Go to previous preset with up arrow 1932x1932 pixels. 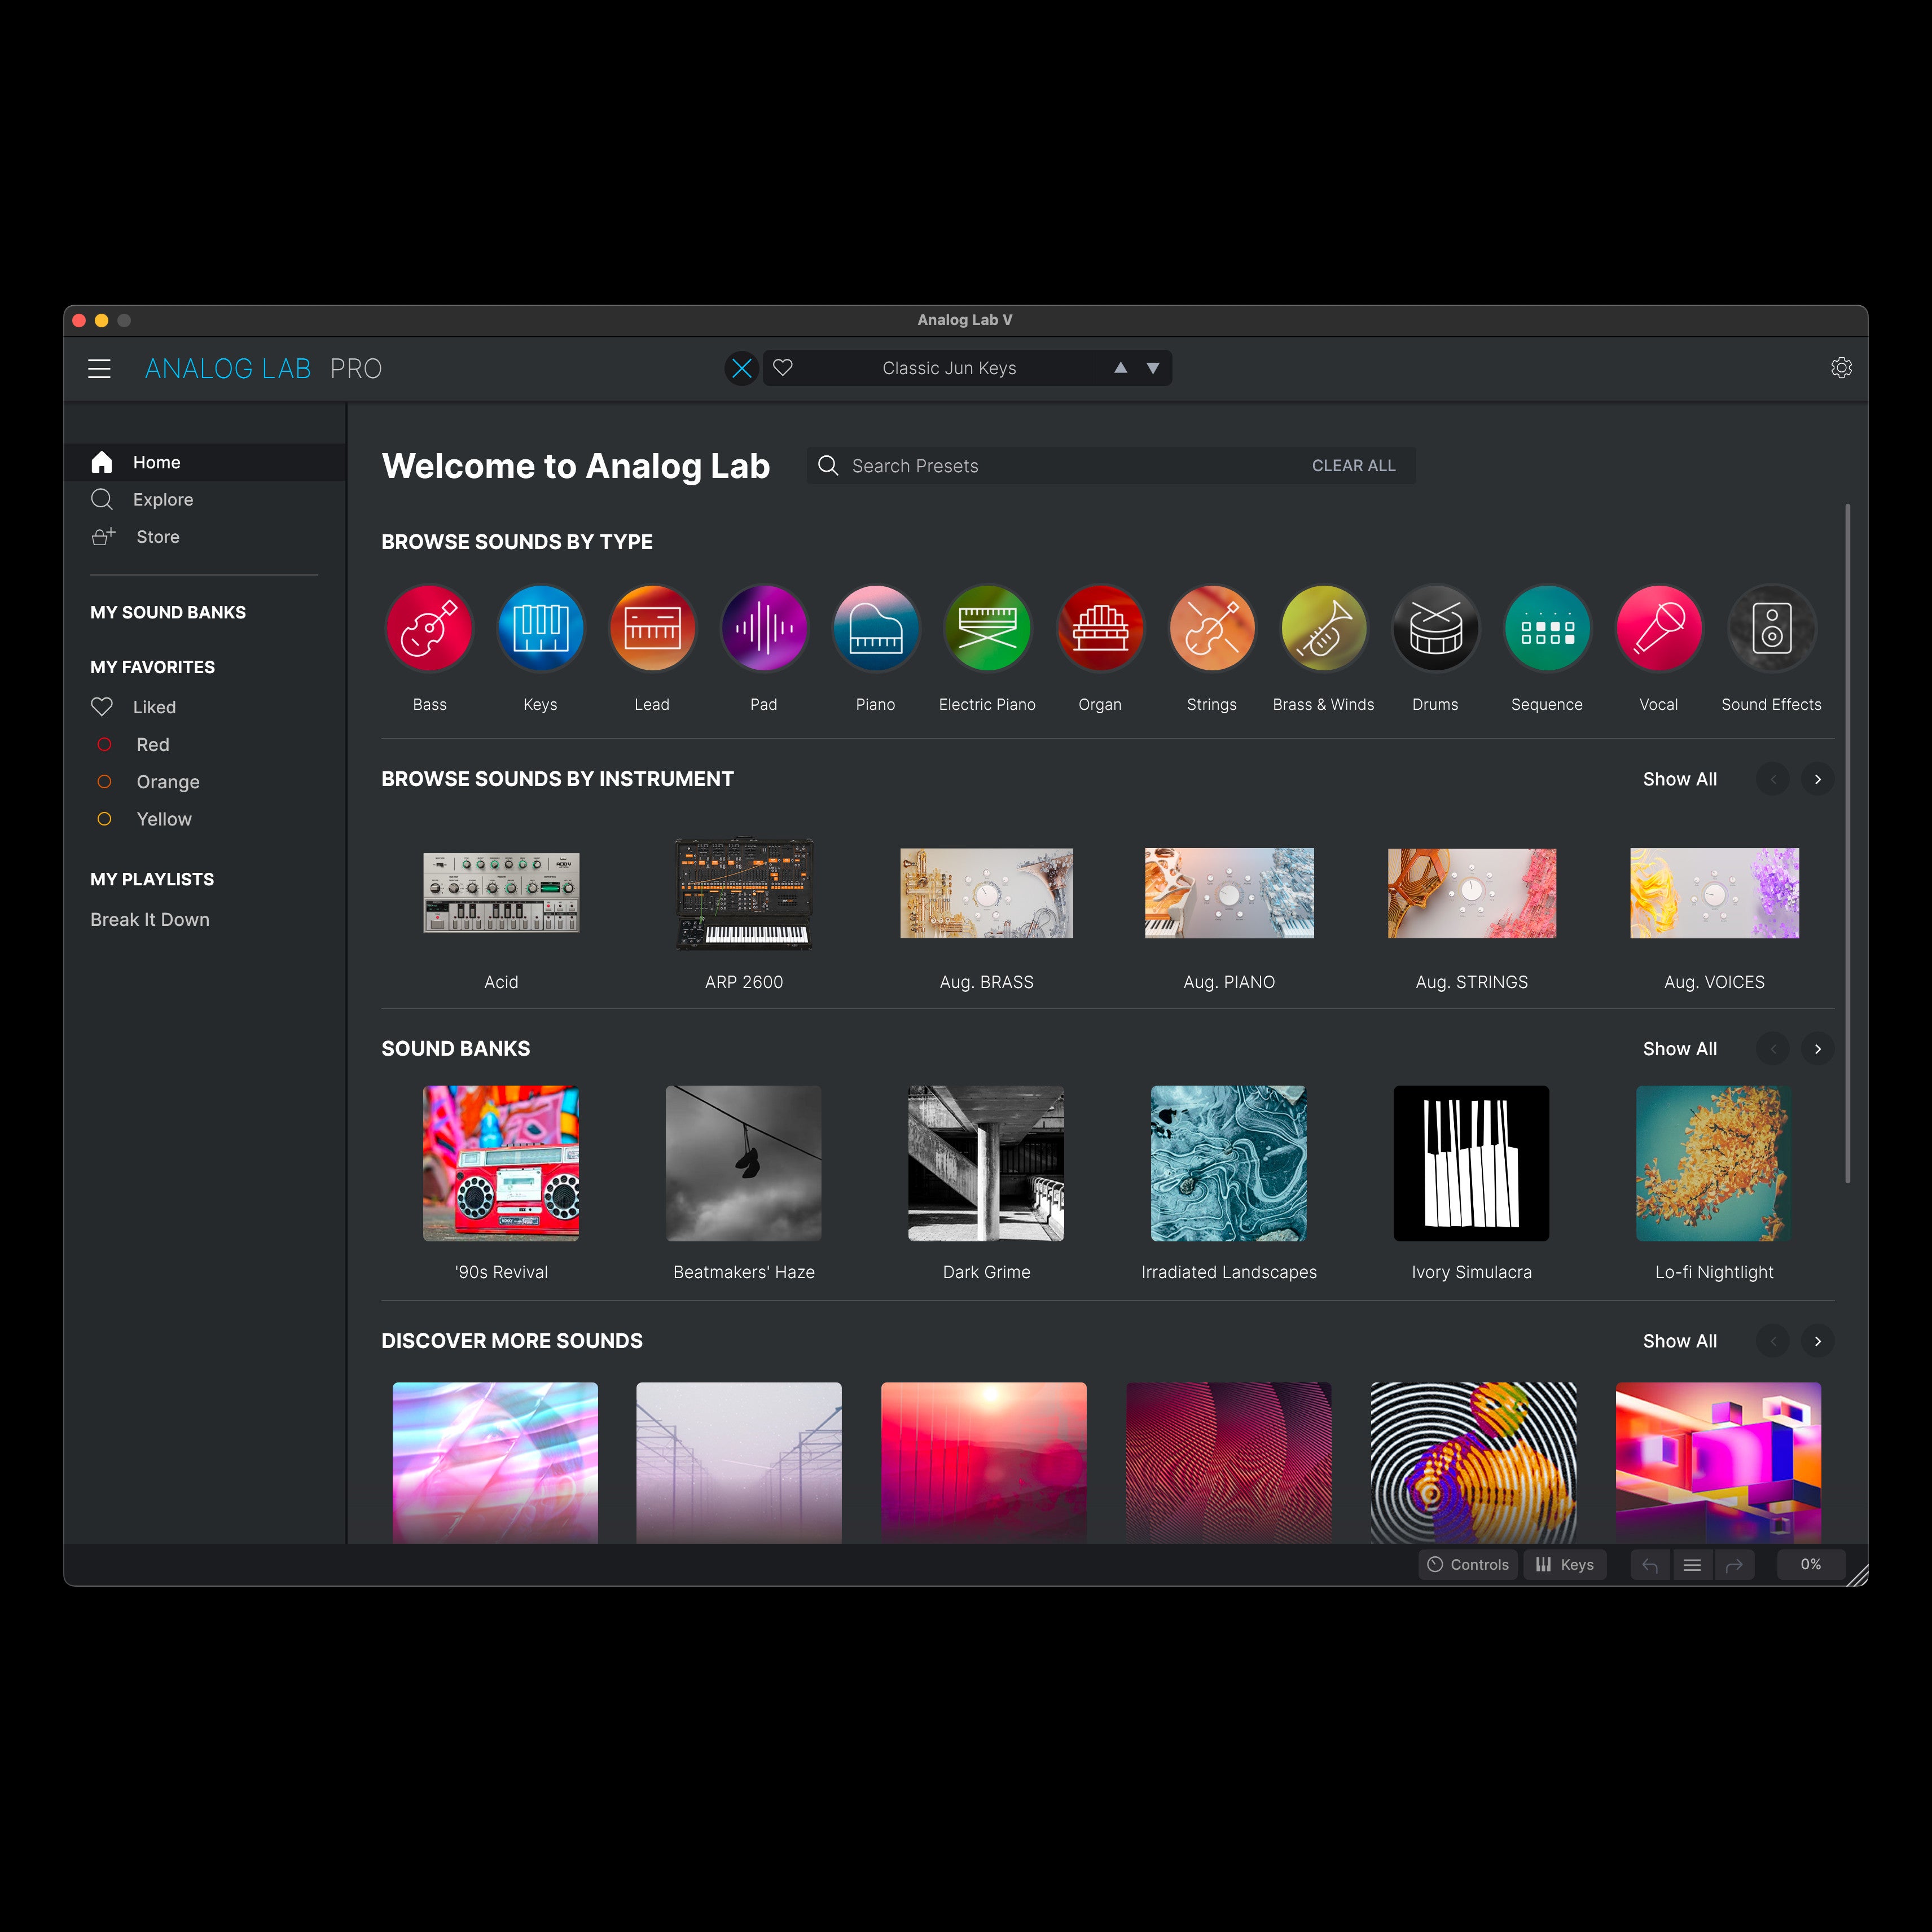pos(1121,368)
